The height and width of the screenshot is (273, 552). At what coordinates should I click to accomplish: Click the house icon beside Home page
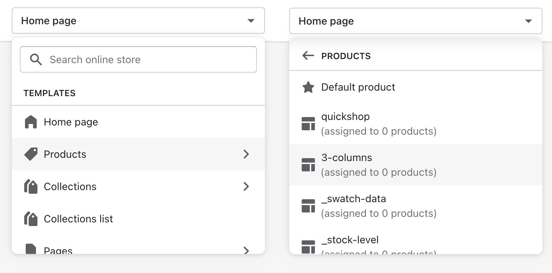tap(31, 122)
